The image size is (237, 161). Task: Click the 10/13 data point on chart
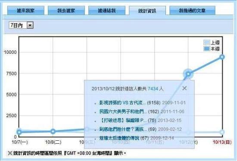click(x=222, y=57)
